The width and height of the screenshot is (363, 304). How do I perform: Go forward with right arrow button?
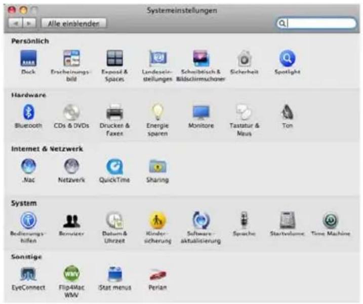pyautogui.click(x=29, y=23)
